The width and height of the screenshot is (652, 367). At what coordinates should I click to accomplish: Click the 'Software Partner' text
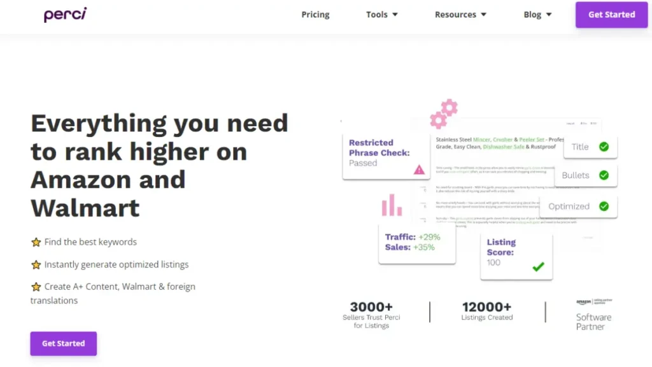[593, 322]
